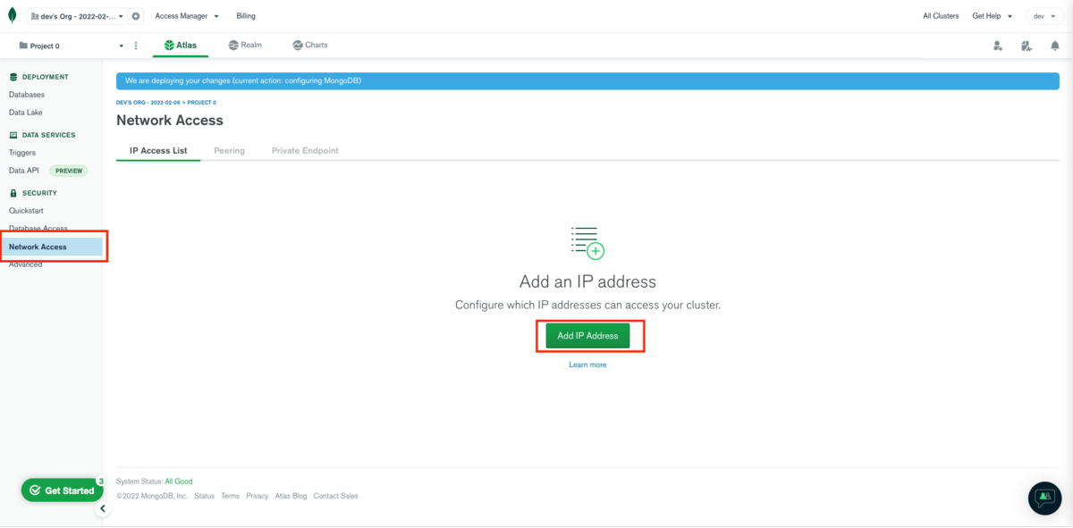
Task: Expand the Access Manager dropdown
Action: click(187, 16)
